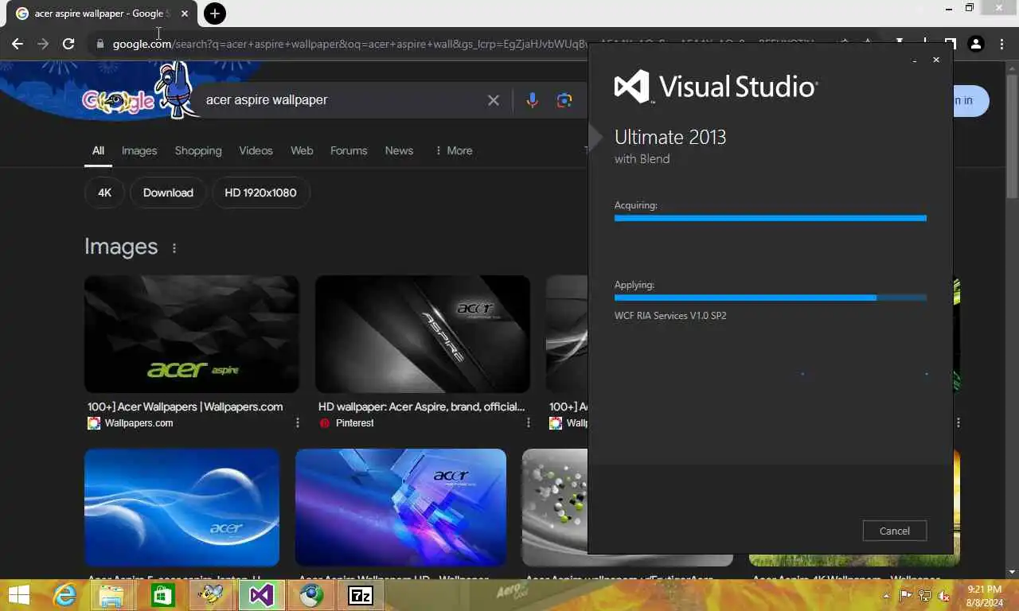Select the All results tab
The image size is (1019, 611).
coord(98,150)
